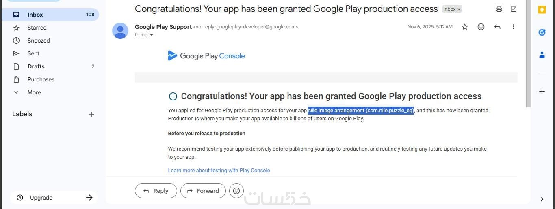Click the Reply button below the email
The image size is (555, 209).
pos(156,191)
